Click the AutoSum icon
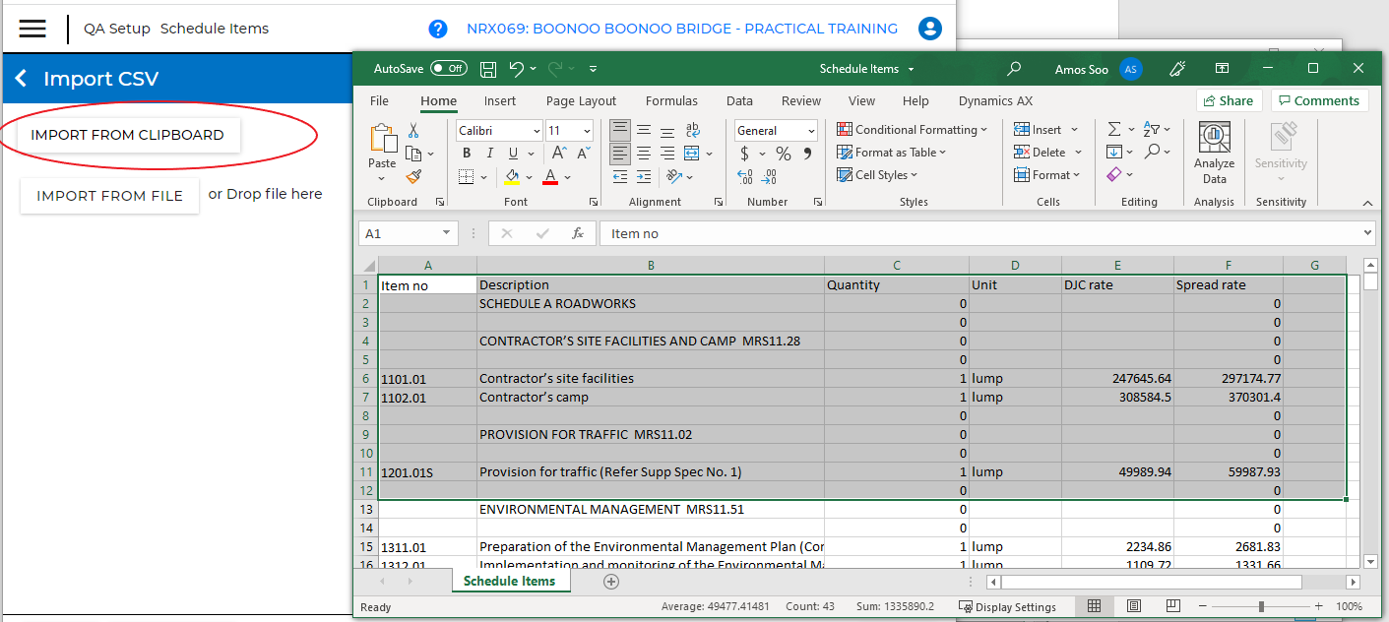The width and height of the screenshot is (1389, 622). tap(1113, 129)
